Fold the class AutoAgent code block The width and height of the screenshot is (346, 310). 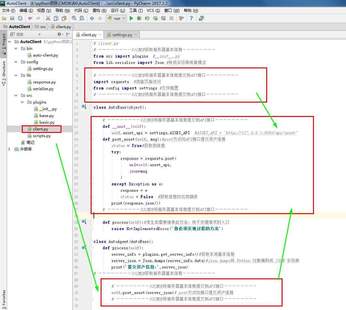91,242
